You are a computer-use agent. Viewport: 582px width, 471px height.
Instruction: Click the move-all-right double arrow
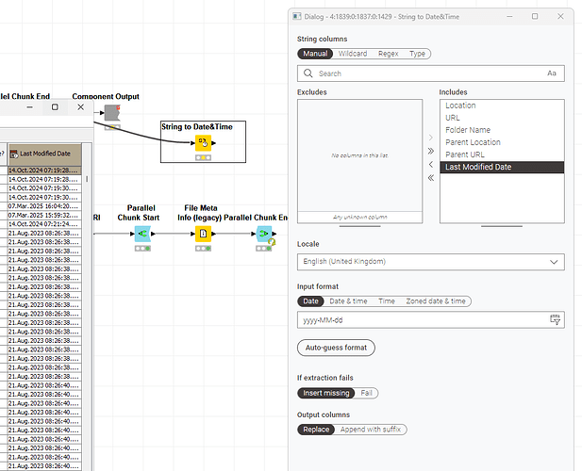pos(431,151)
